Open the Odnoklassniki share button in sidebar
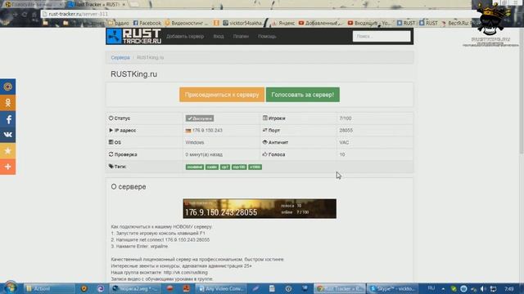The width and height of the screenshot is (524, 294). [x=7, y=103]
